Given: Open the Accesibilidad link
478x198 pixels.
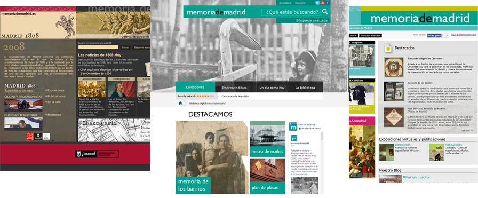Looking at the screenshot, I should coord(285,3).
